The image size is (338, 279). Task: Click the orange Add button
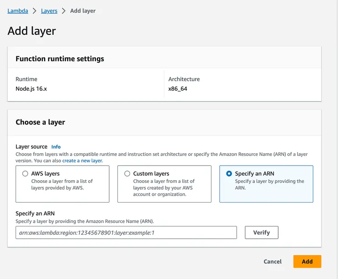pos(307,262)
